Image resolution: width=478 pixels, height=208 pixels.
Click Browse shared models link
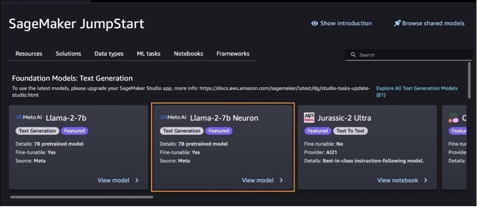tap(433, 23)
